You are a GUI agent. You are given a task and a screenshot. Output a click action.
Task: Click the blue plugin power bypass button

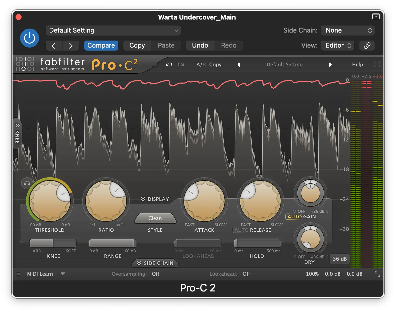(30, 38)
